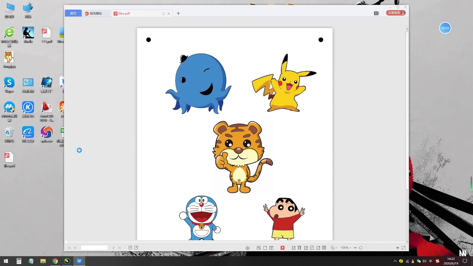Open the Recycle Bin on desktop
The height and width of the screenshot is (266, 473).
click(9, 134)
